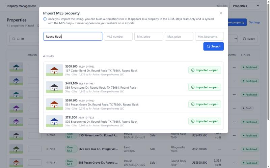Click the Min. bedrooms input field

coord(209,37)
